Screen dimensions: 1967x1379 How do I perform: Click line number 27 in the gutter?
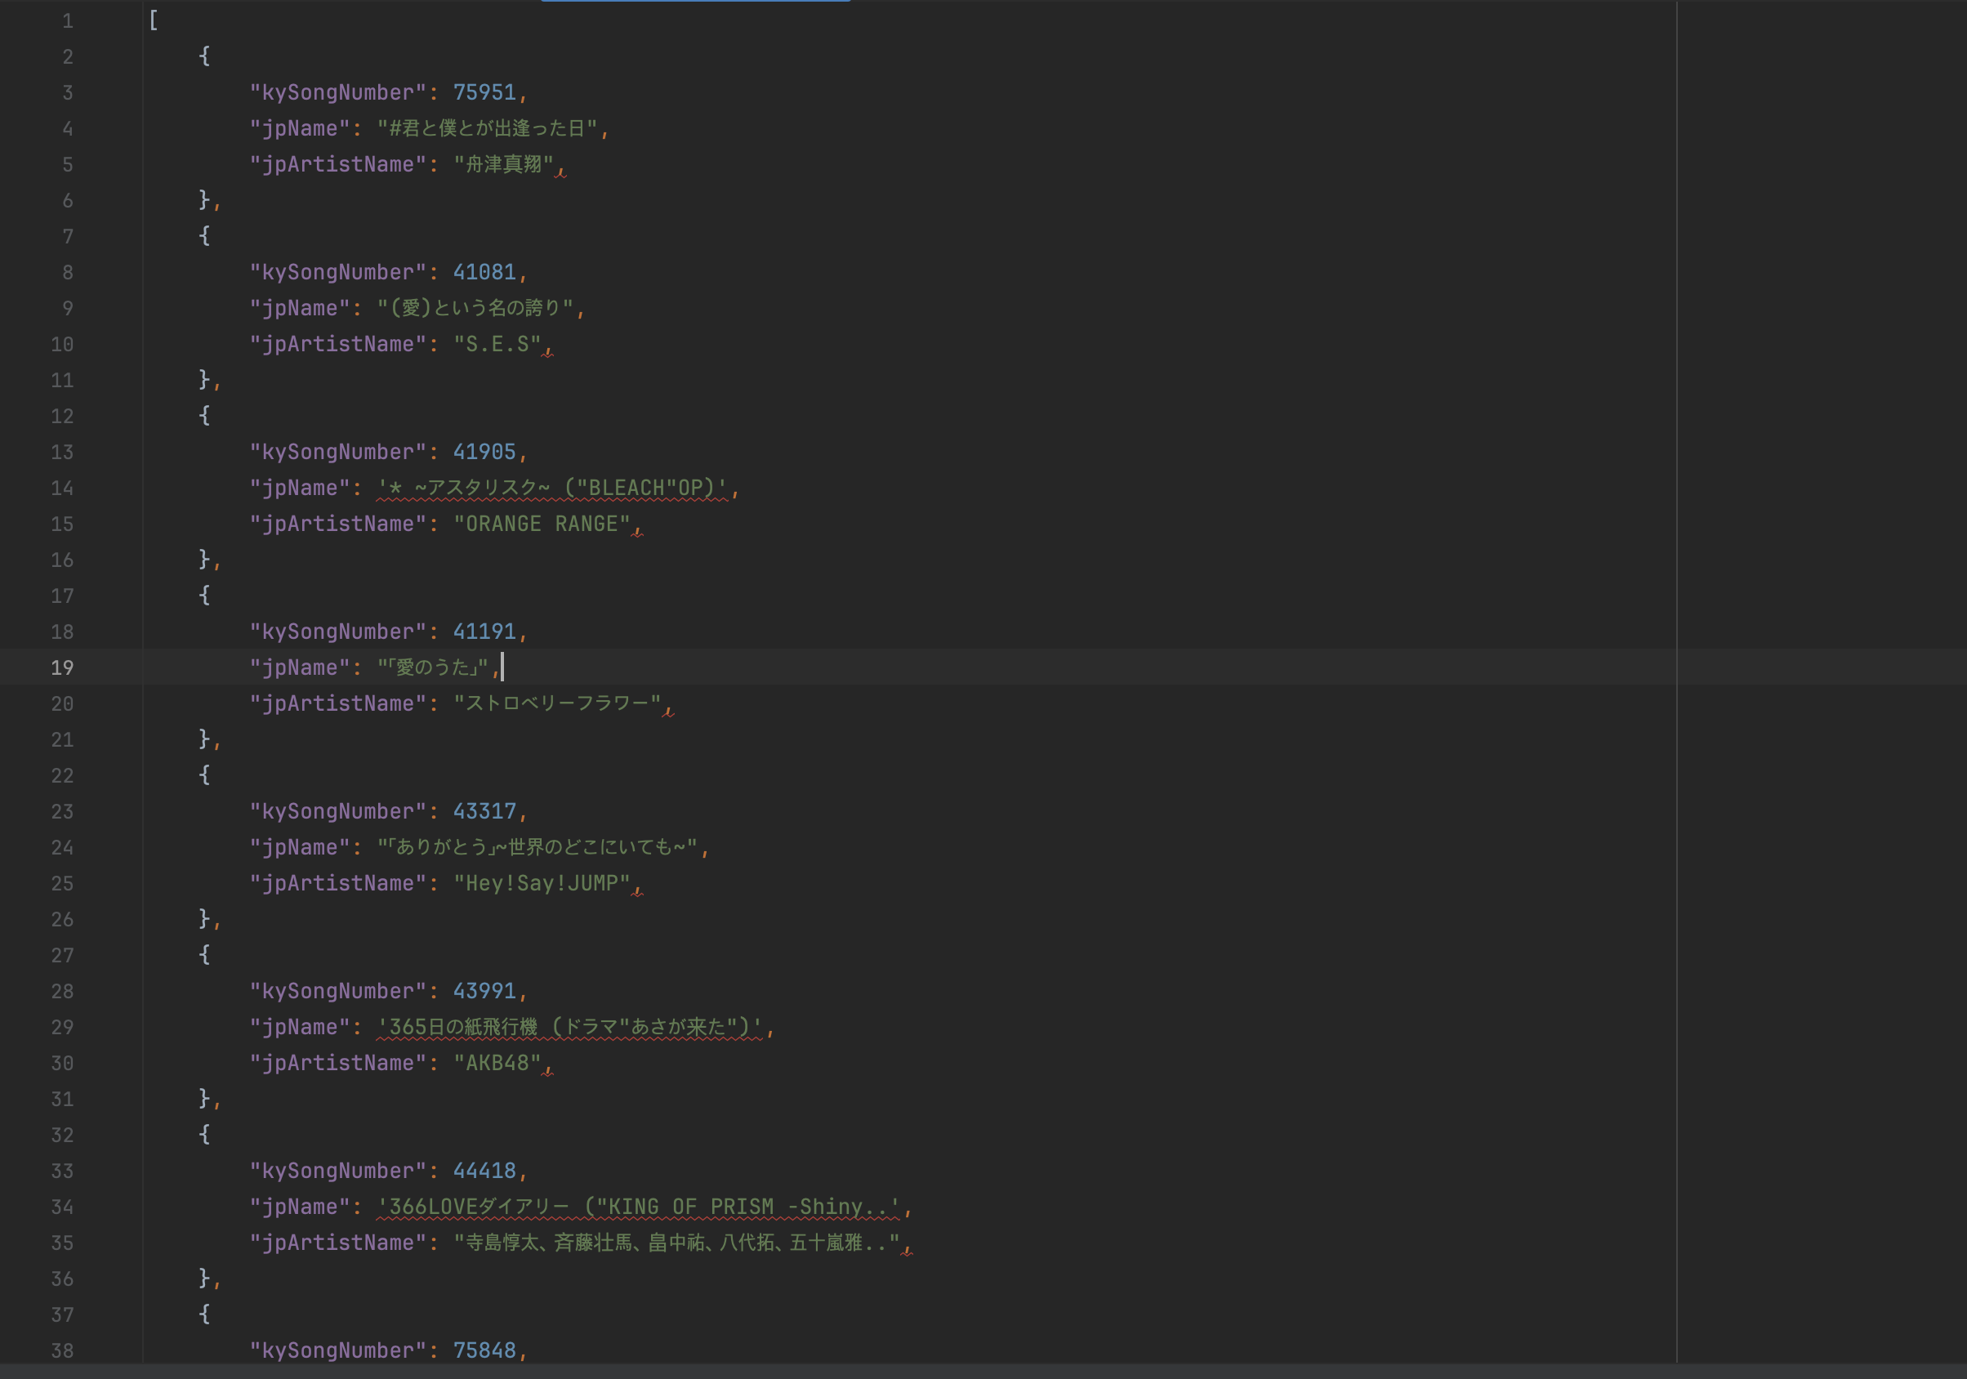tap(63, 956)
